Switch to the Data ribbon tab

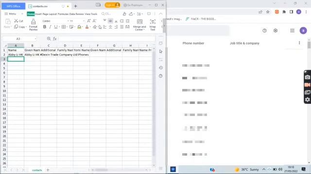point(72,14)
